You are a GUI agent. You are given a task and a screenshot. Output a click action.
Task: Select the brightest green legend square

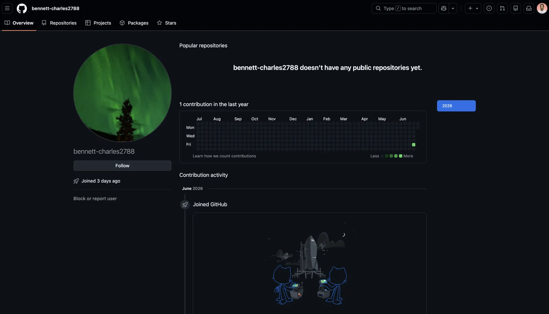pos(400,156)
